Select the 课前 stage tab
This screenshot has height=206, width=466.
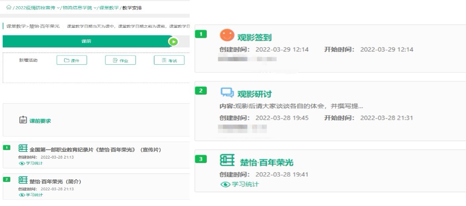pyautogui.click(x=86, y=42)
